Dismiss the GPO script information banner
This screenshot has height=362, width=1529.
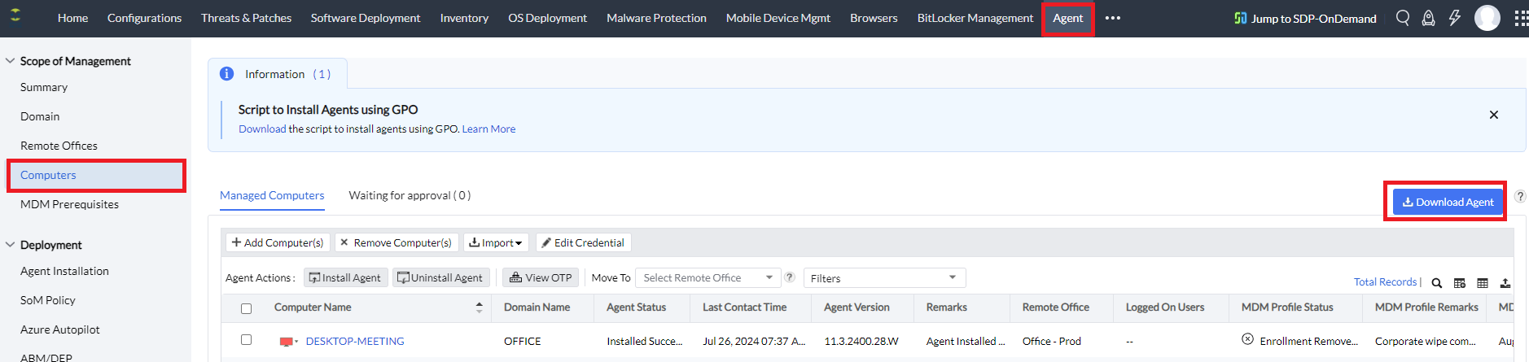(1493, 115)
